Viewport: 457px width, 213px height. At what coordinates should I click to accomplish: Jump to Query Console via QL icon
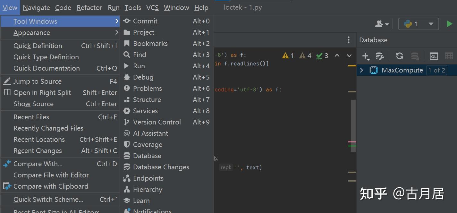[434, 56]
